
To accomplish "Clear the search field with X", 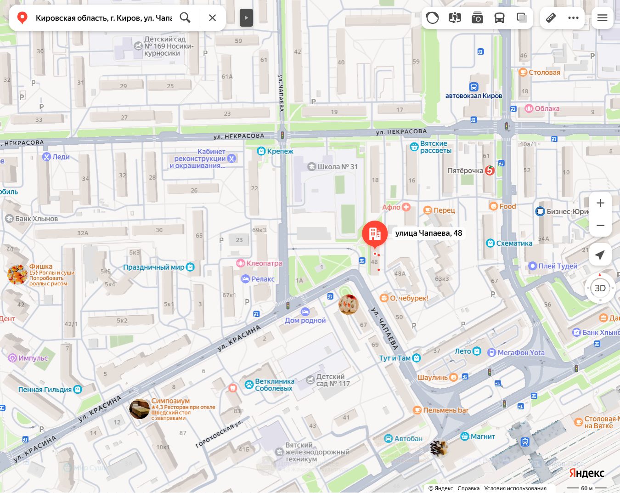I will pos(212,18).
